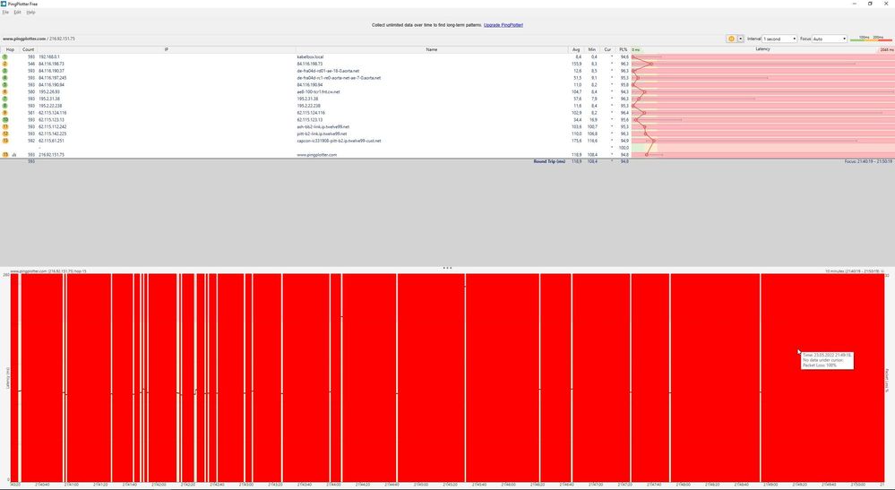This screenshot has height=490, width=895.
Task: Click the Cur column header
Action: click(x=607, y=49)
